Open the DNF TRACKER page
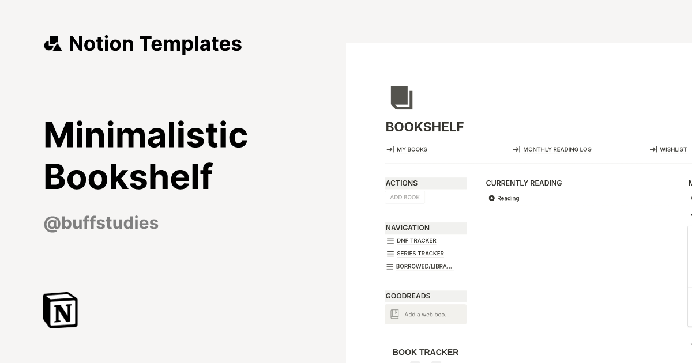Viewport: 692px width, 363px height. (416, 241)
